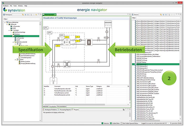
Task: Switch to the Metadata tab
Action: (x=45, y=107)
